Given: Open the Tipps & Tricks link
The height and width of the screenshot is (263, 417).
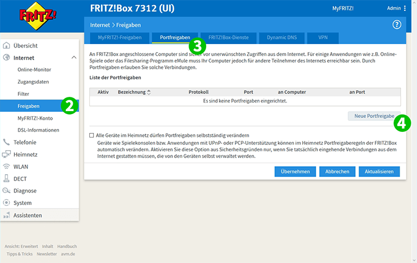Looking at the screenshot, I should point(19,254).
